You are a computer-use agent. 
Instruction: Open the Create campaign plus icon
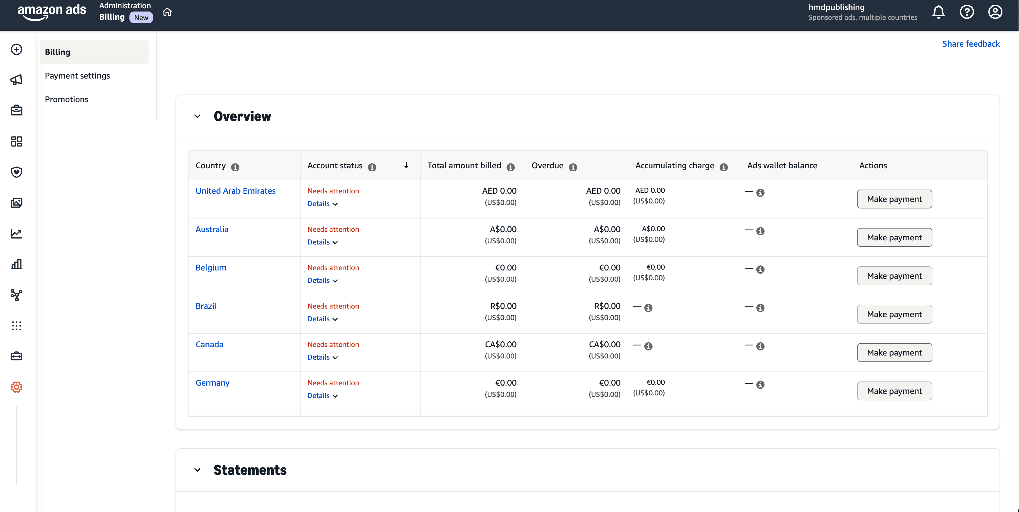coord(16,50)
